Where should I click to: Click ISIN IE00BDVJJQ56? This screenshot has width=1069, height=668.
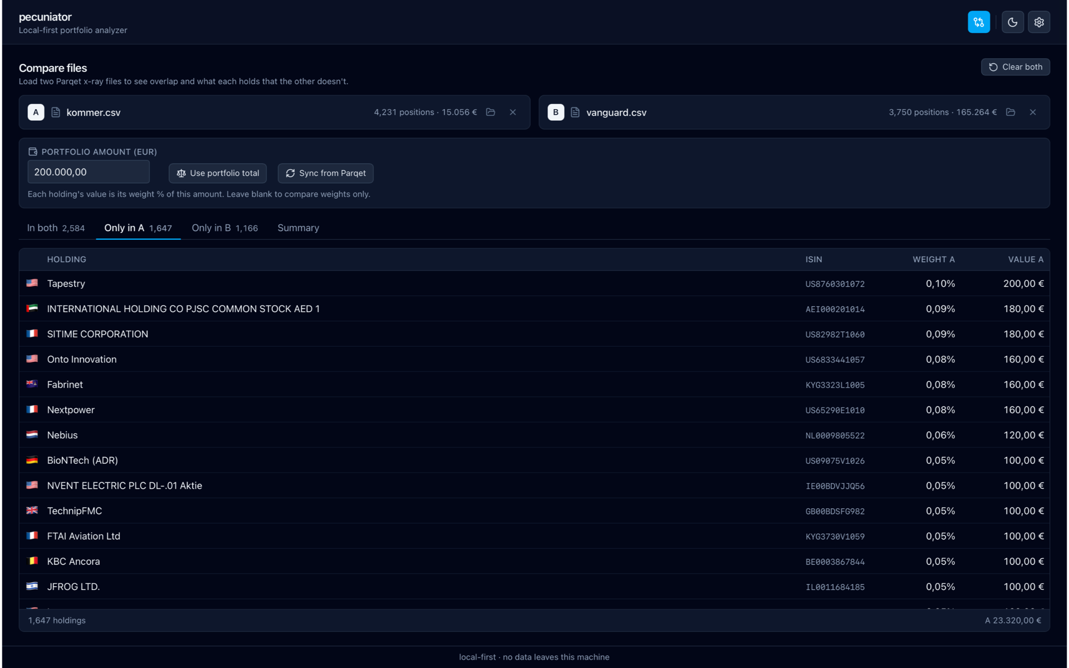(835, 486)
